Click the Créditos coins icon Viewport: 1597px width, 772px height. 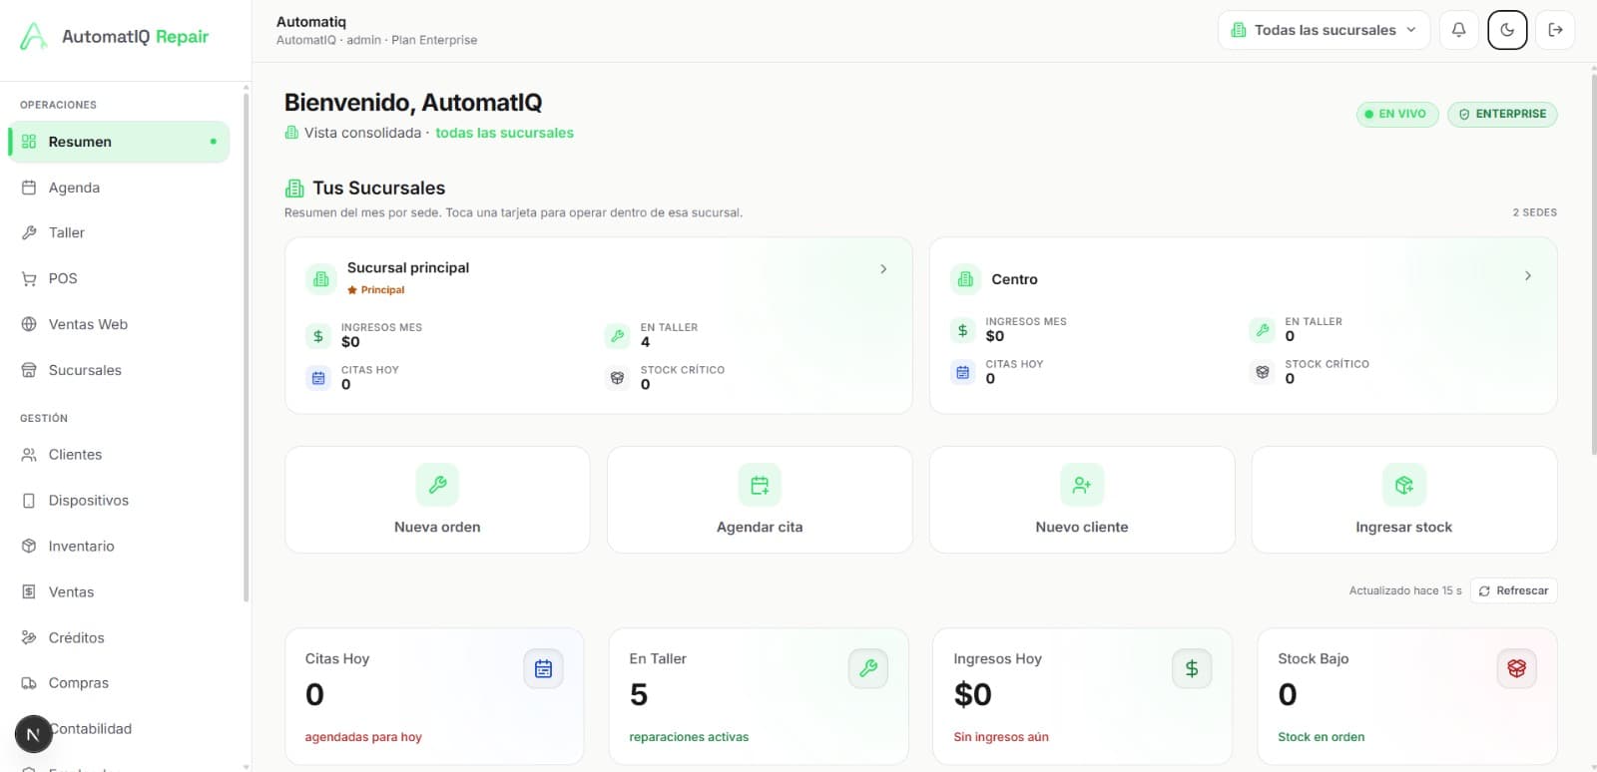[x=29, y=638]
